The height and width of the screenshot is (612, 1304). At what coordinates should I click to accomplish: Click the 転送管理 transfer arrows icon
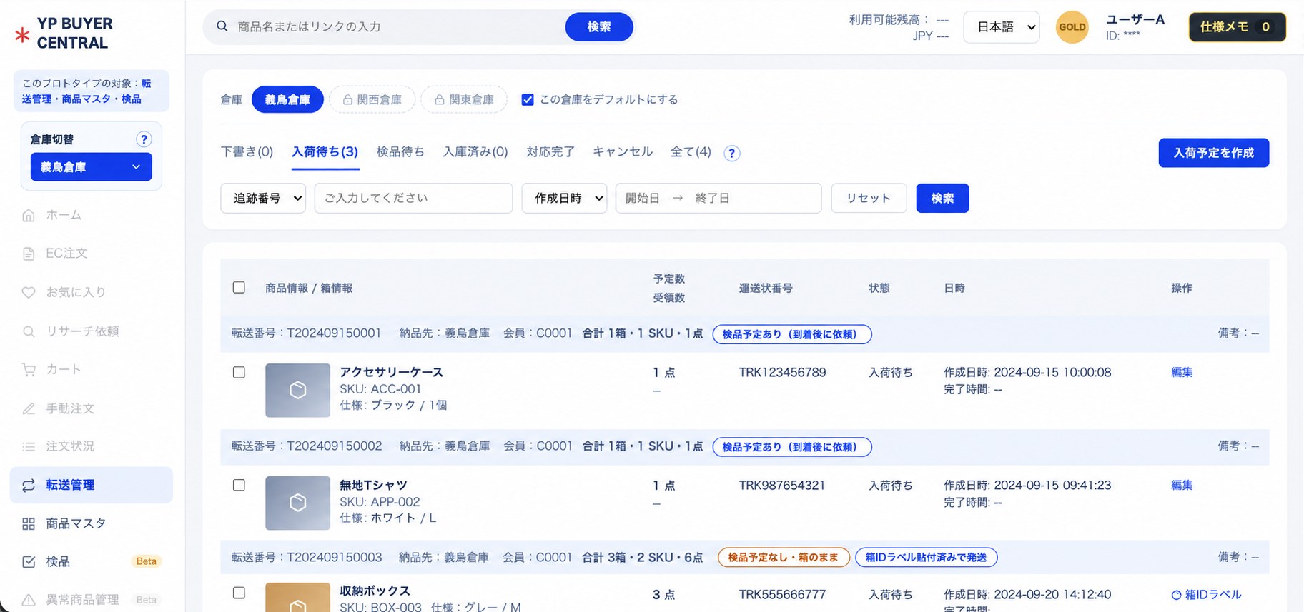click(x=29, y=486)
